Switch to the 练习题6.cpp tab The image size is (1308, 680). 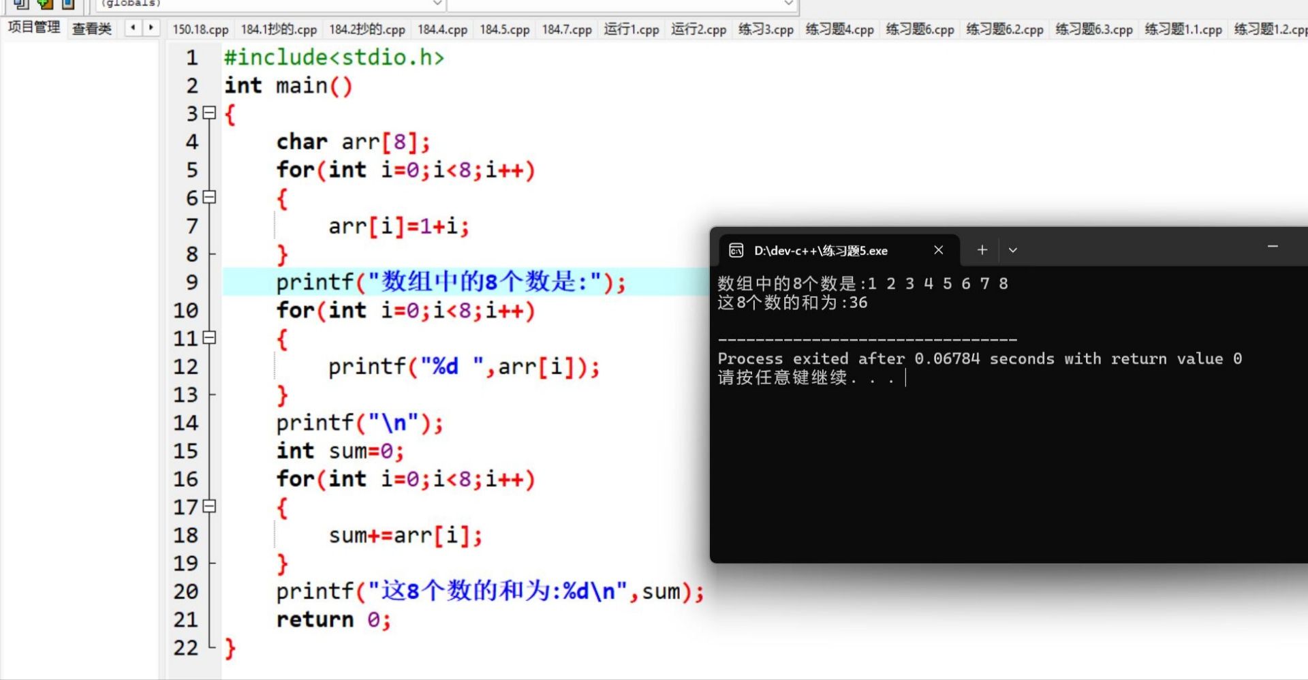920,29
